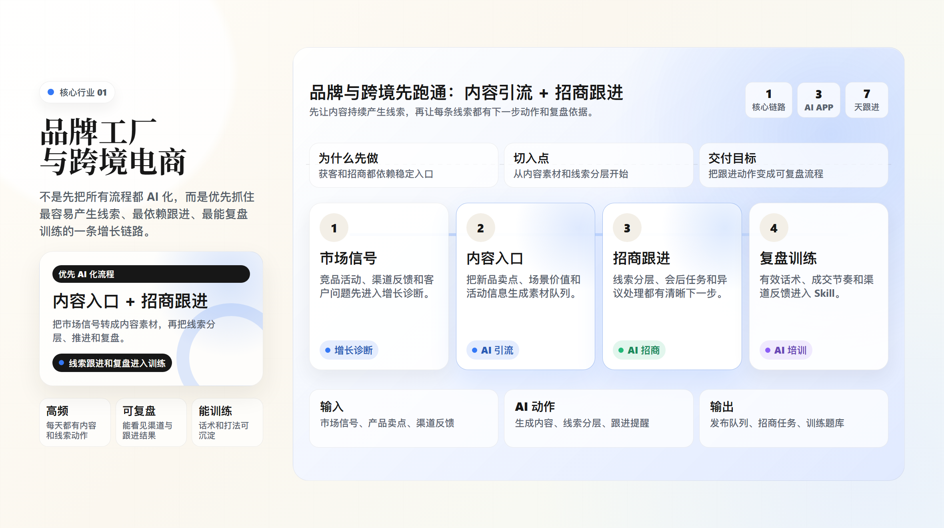Click 市场信号、产品卖点、渠道反馈 text
Screen dimensions: 944x528
[x=387, y=423]
